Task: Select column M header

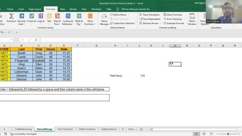Action: pyautogui.click(x=175, y=46)
